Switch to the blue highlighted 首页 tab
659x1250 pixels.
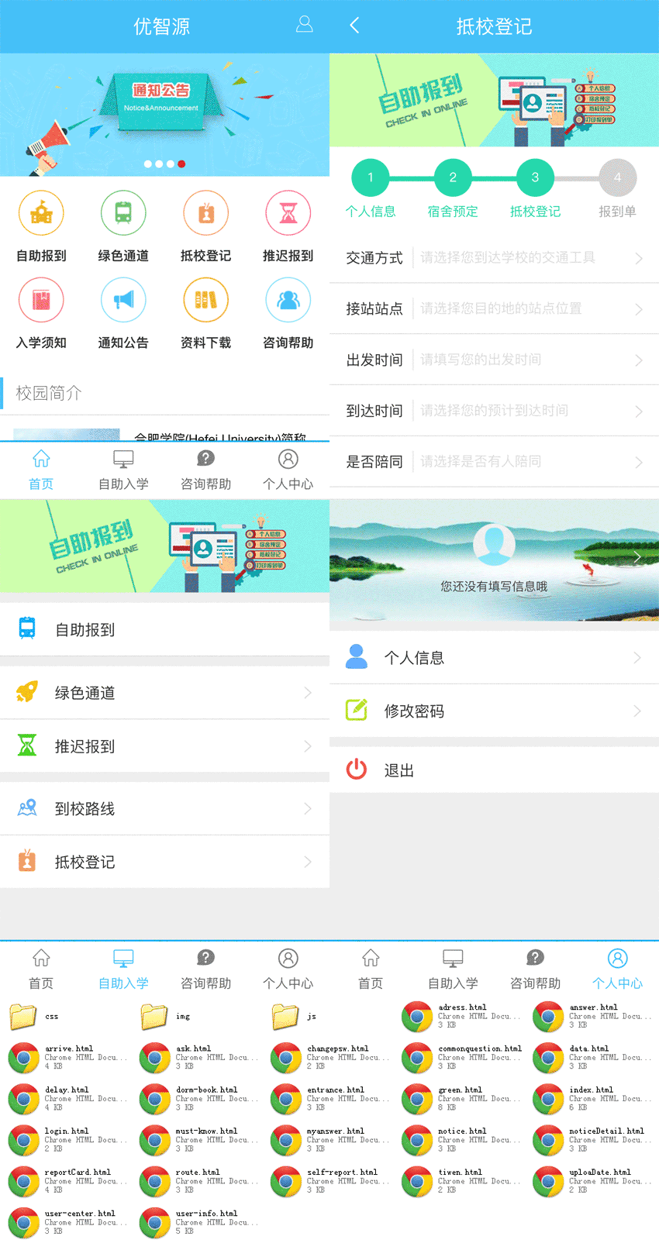tap(41, 470)
